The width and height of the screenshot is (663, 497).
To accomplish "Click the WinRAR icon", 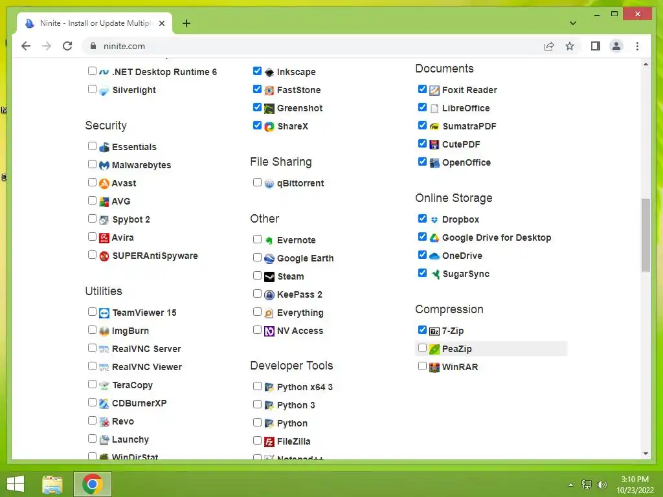I will point(434,368).
